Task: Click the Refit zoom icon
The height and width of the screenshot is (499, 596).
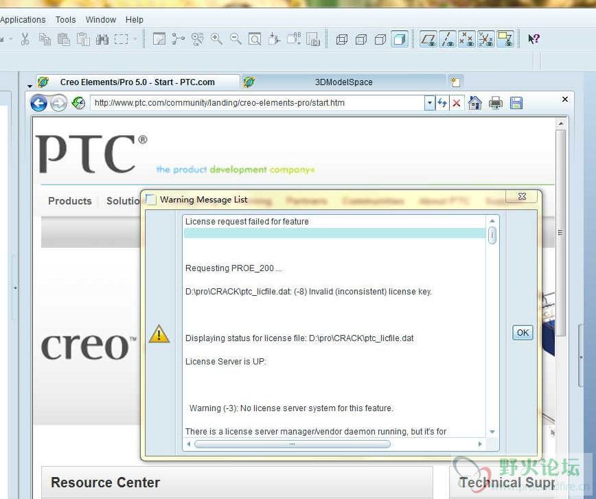Action: coord(255,39)
